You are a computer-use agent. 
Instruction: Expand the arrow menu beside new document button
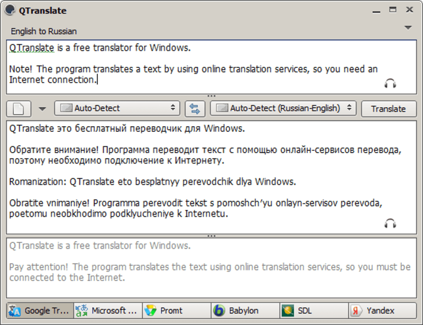[43, 109]
